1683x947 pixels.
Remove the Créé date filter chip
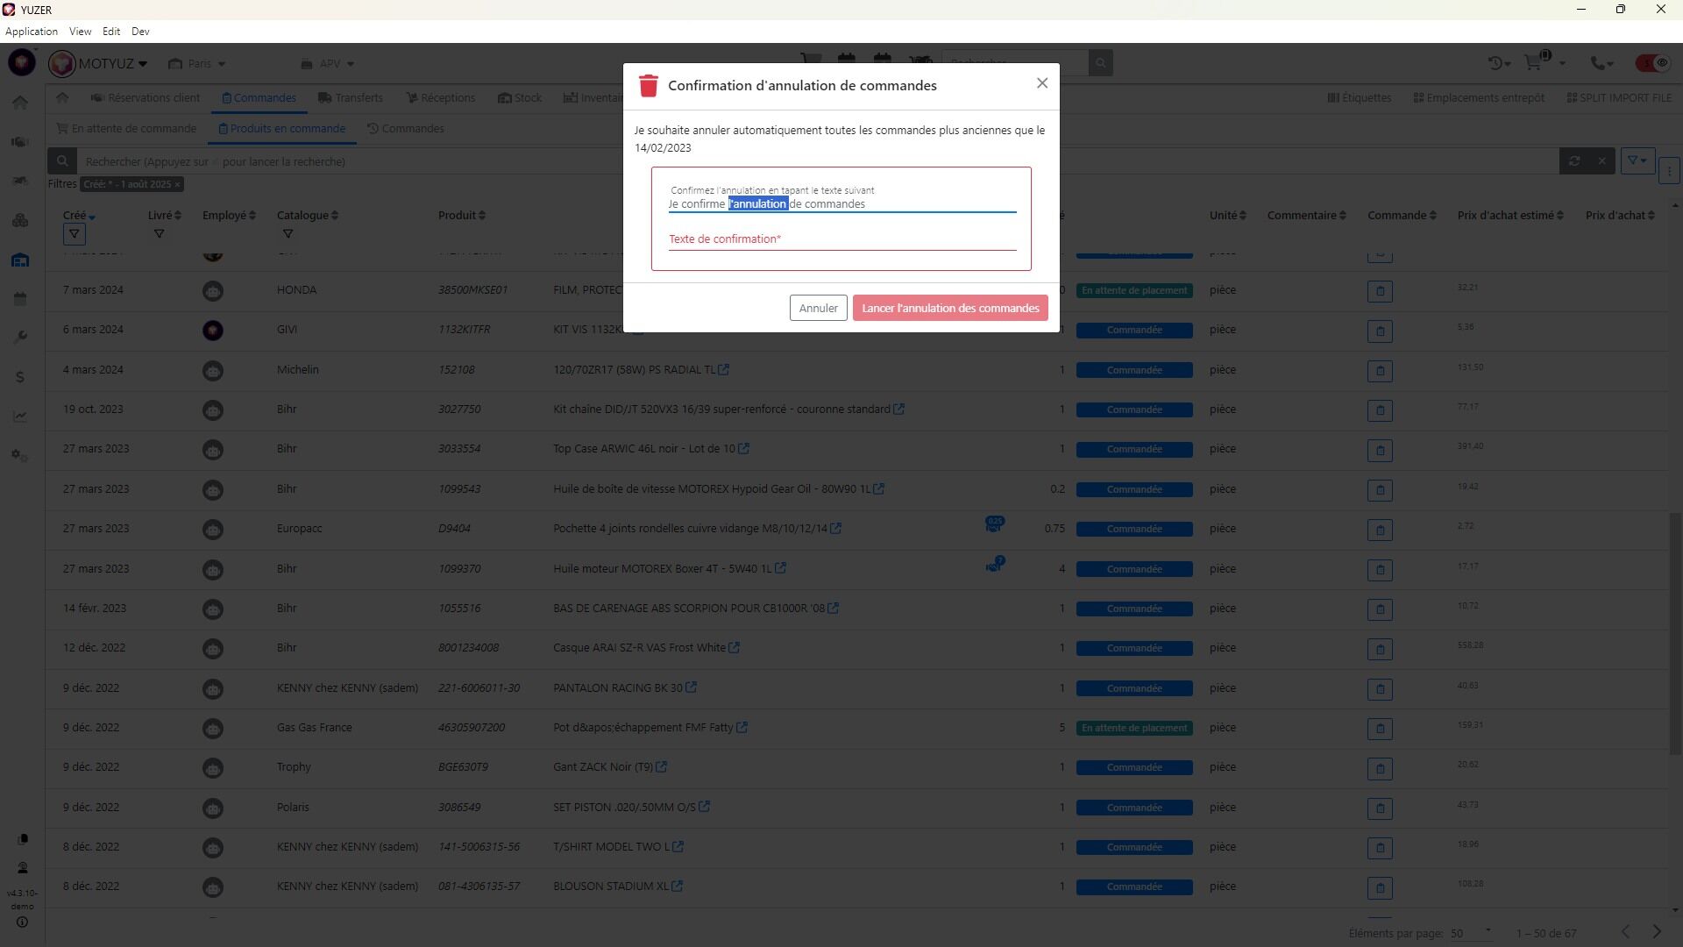pyautogui.click(x=177, y=184)
